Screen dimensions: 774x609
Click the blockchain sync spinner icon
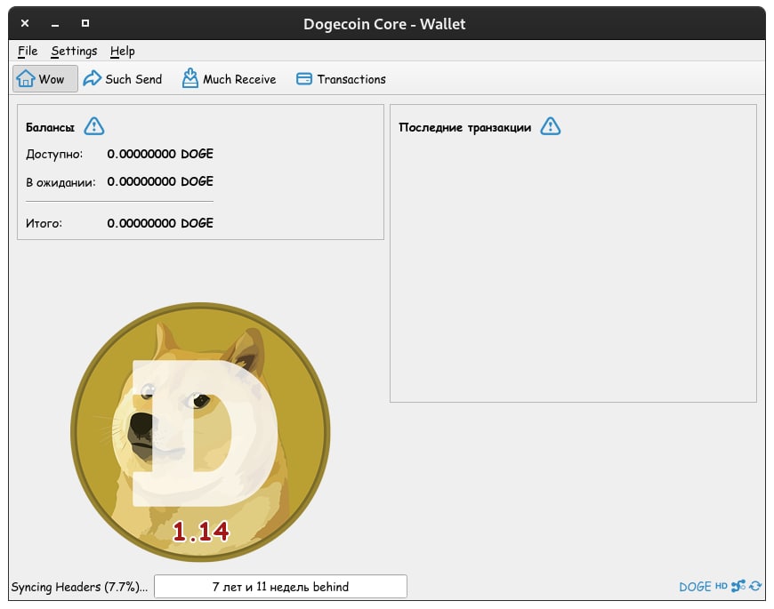pos(755,586)
